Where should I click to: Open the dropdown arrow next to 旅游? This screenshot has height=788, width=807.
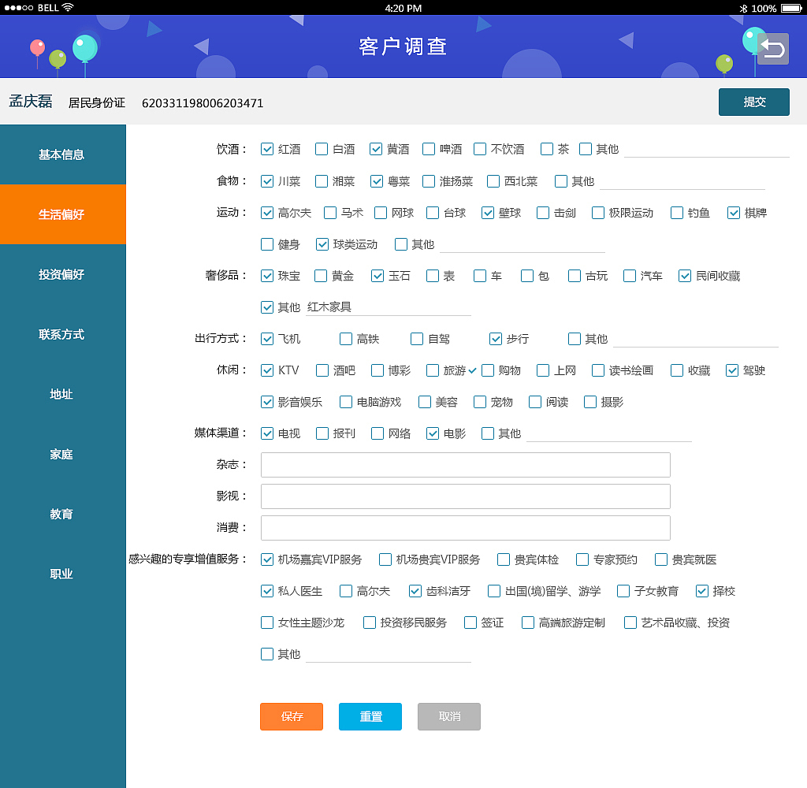[x=472, y=370]
